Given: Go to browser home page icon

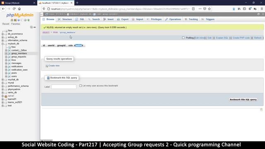Looking at the screenshot, I should tap(19, 9).
